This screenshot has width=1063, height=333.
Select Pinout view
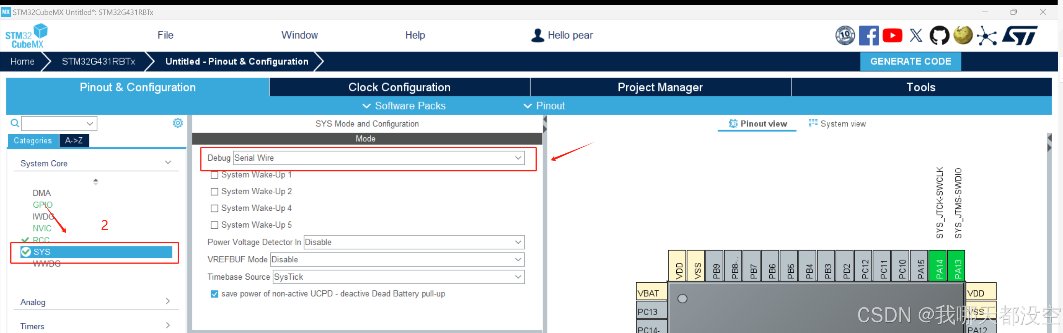pyautogui.click(x=758, y=124)
